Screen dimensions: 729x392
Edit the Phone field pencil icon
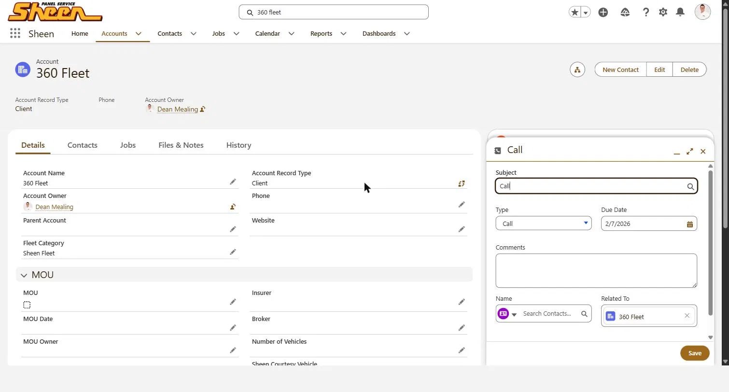(x=462, y=205)
